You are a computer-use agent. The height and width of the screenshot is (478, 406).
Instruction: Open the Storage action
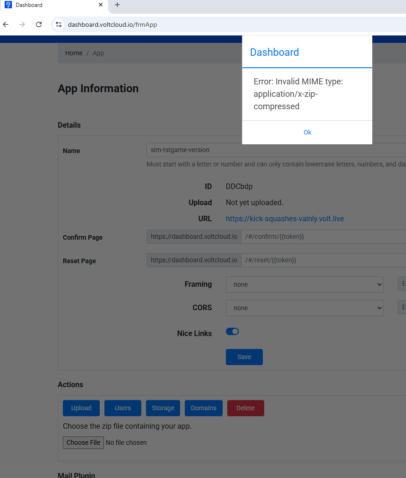pyautogui.click(x=163, y=408)
